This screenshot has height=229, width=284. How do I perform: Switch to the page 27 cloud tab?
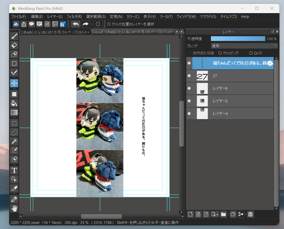pyautogui.click(x=132, y=32)
